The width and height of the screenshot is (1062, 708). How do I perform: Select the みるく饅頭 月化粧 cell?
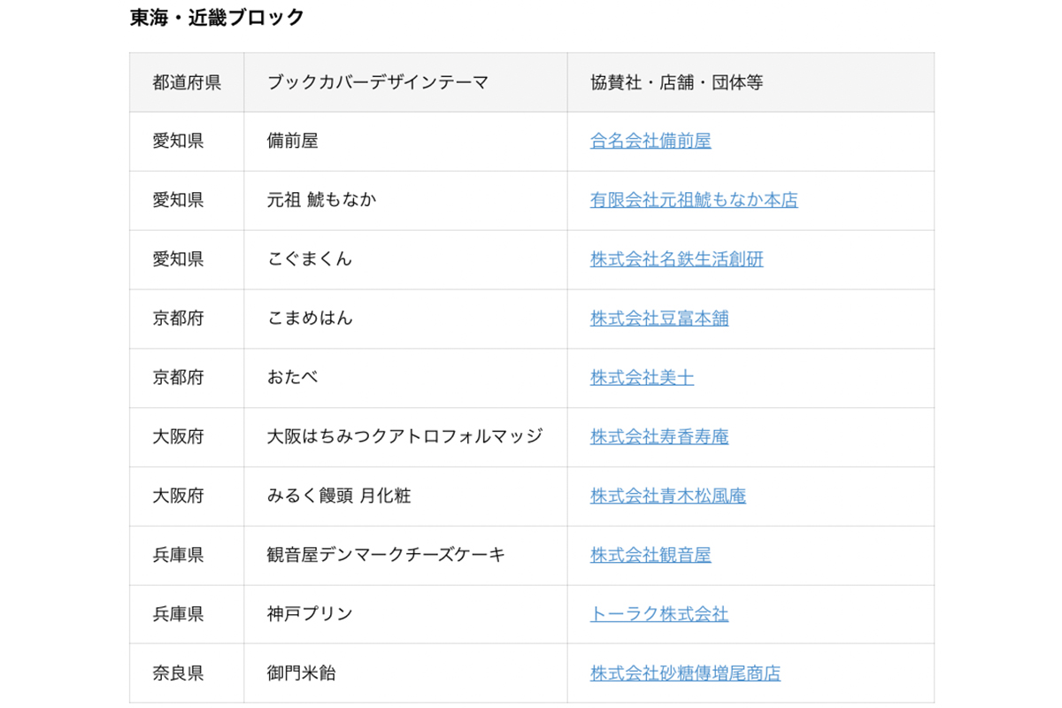(x=406, y=496)
